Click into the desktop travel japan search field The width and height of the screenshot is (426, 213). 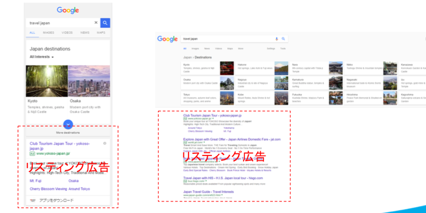click(228, 39)
